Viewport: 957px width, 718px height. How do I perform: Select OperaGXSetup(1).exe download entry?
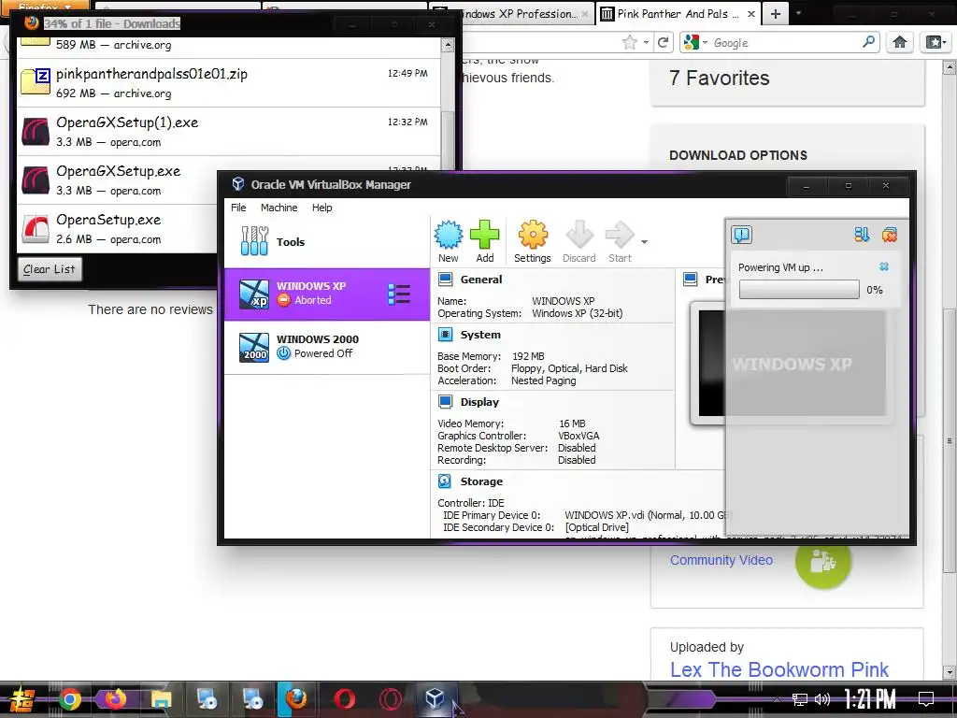coord(229,132)
